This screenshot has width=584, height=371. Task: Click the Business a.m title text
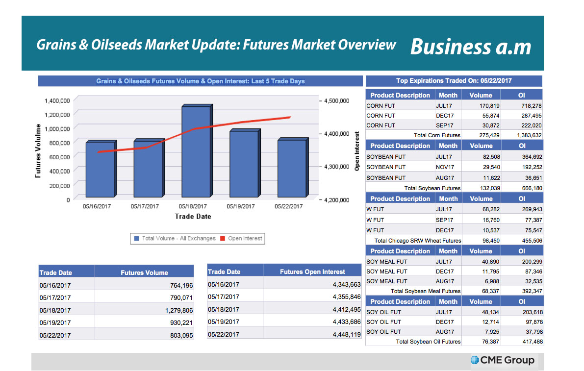click(x=470, y=47)
